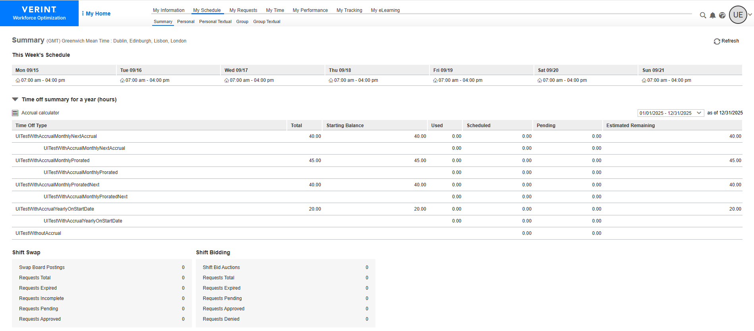Click the Mon 09/15 day header

[64, 70]
